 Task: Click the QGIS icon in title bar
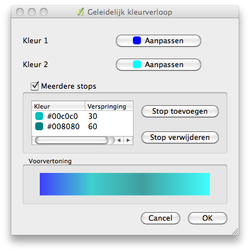[x=81, y=12]
